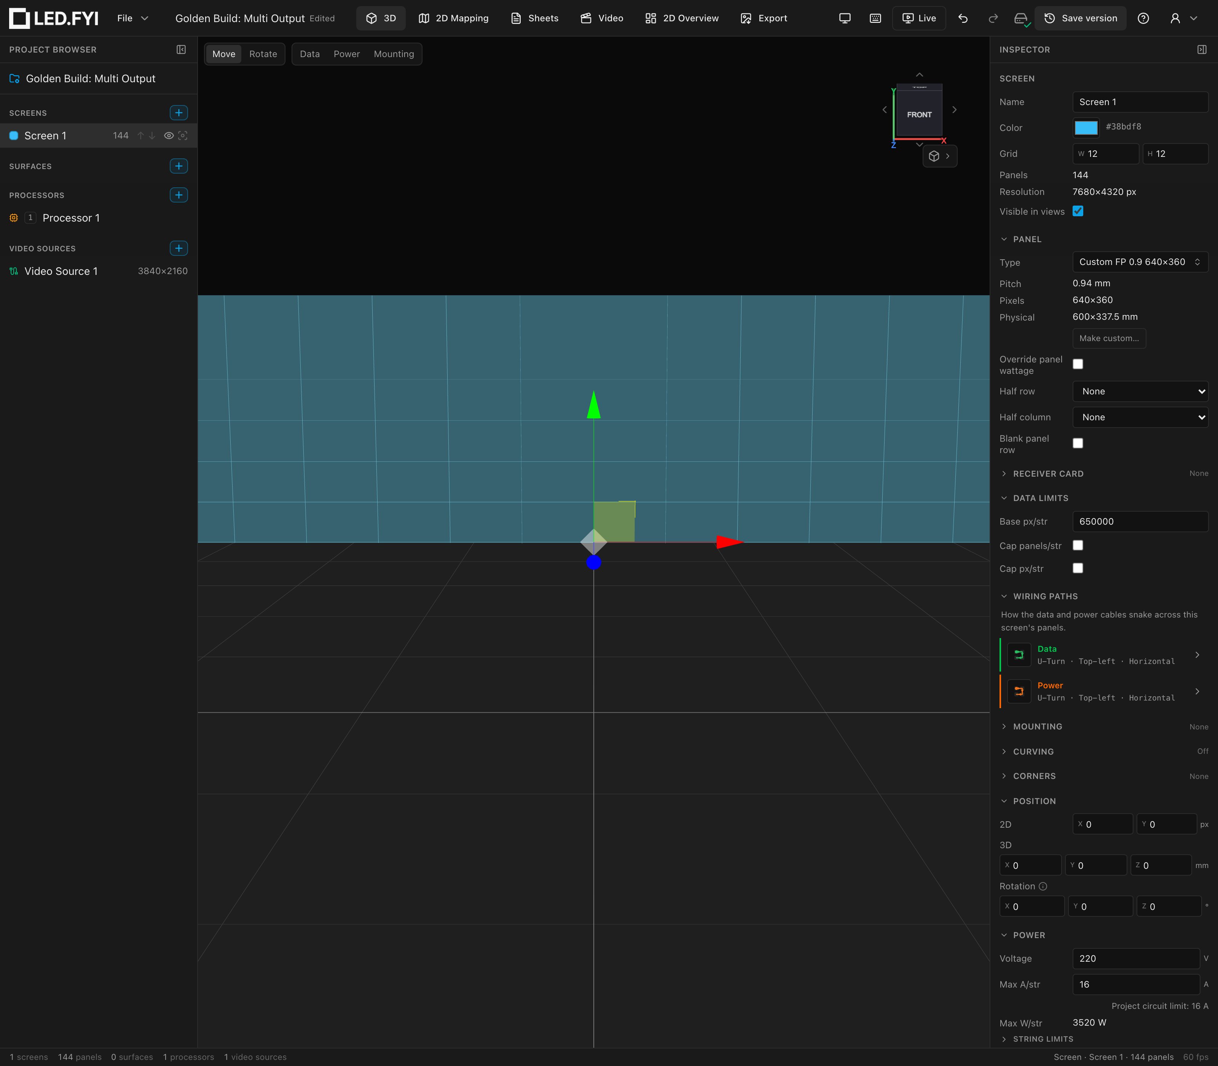Viewport: 1218px width, 1066px height.
Task: Open the Half row dropdown
Action: pyautogui.click(x=1140, y=391)
